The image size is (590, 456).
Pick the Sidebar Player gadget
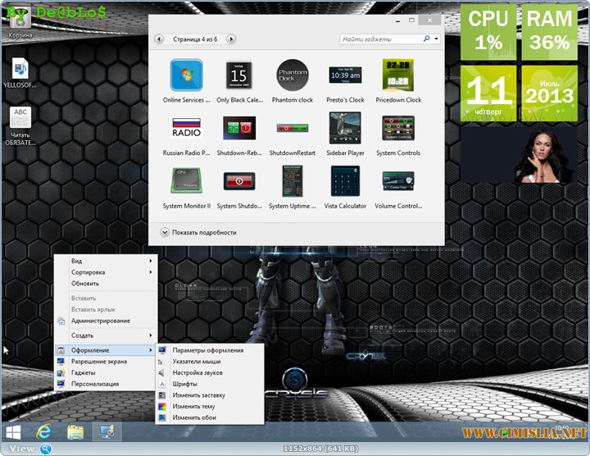tap(345, 129)
